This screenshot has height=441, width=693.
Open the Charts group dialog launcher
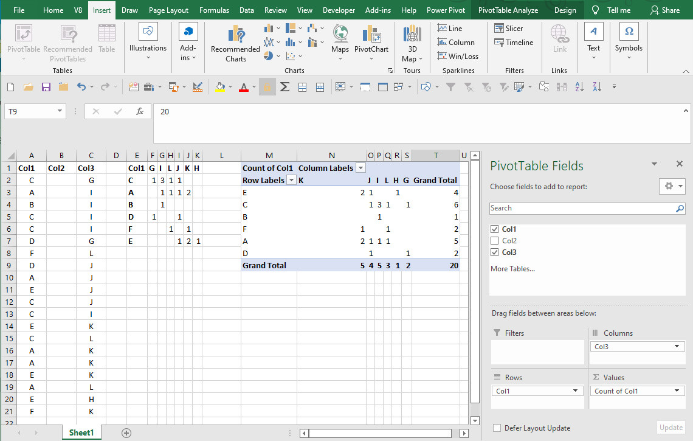[390, 71]
